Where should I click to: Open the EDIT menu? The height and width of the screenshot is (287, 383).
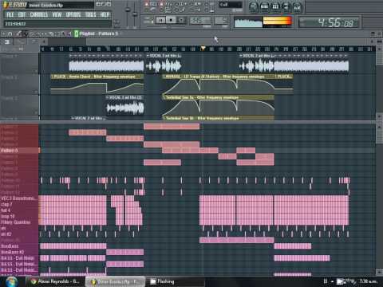tap(22, 14)
